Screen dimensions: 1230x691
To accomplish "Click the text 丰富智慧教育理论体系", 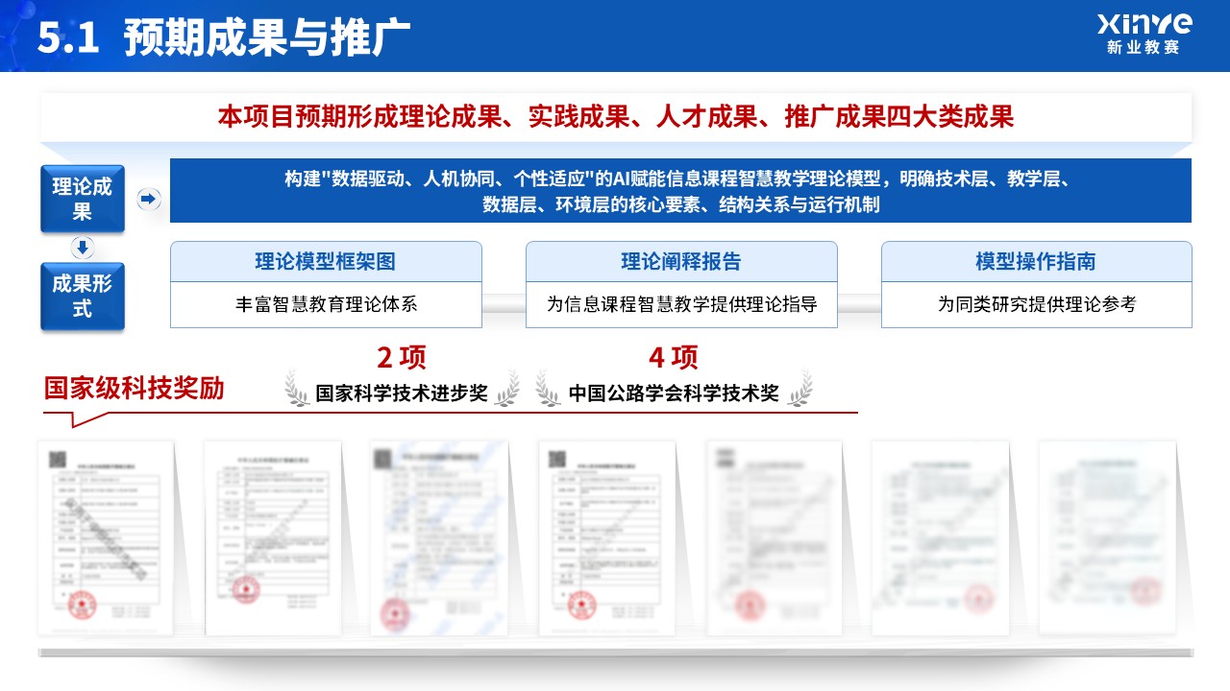I will [326, 304].
